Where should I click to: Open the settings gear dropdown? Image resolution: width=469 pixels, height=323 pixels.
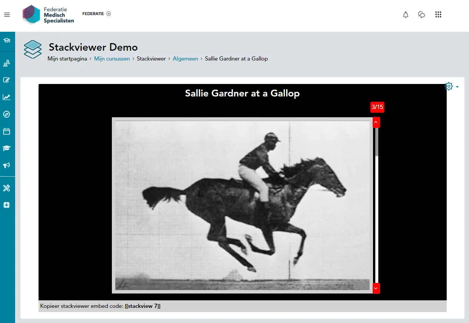pos(452,87)
